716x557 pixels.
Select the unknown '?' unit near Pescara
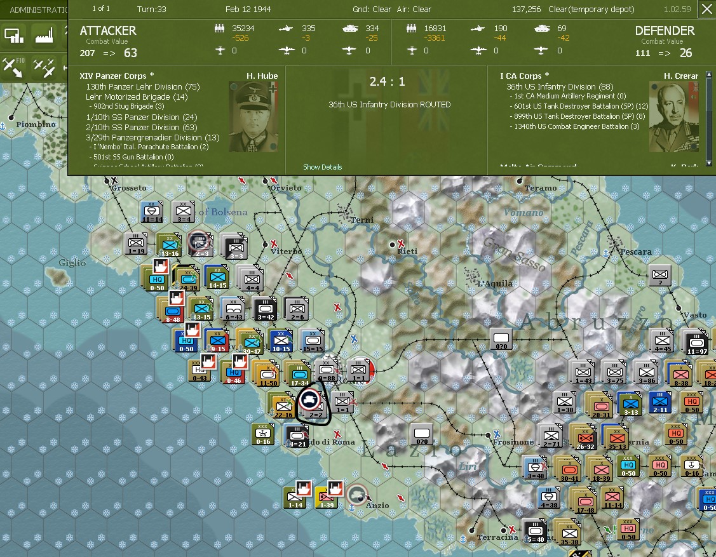tap(660, 275)
